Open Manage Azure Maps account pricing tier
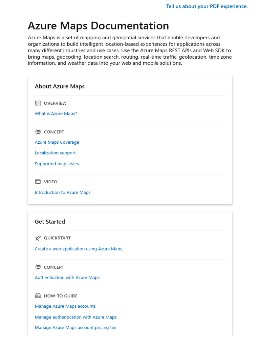260x347 pixels. point(76,328)
